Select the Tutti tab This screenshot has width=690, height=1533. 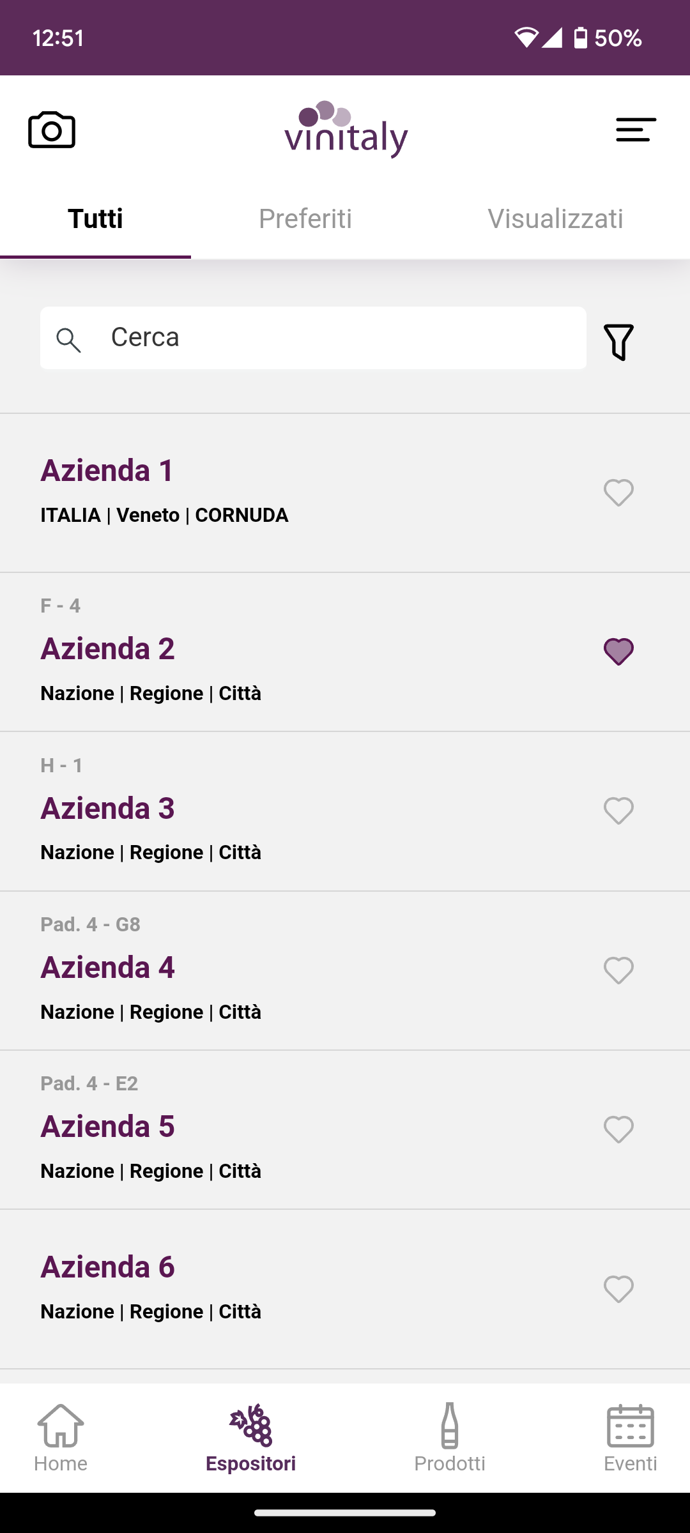[x=95, y=219]
